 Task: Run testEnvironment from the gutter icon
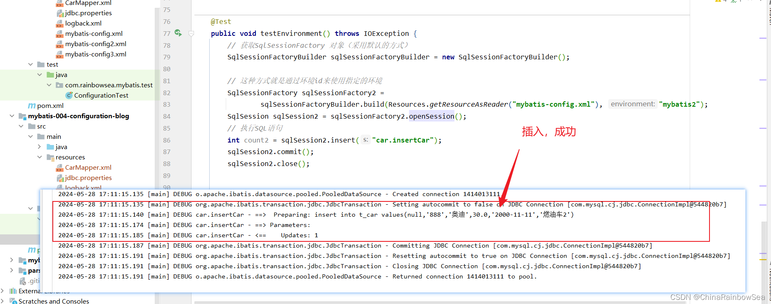point(178,33)
